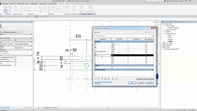Click the value cell 0.0 in selected row
This screenshot has height=111, width=197.
119,55
